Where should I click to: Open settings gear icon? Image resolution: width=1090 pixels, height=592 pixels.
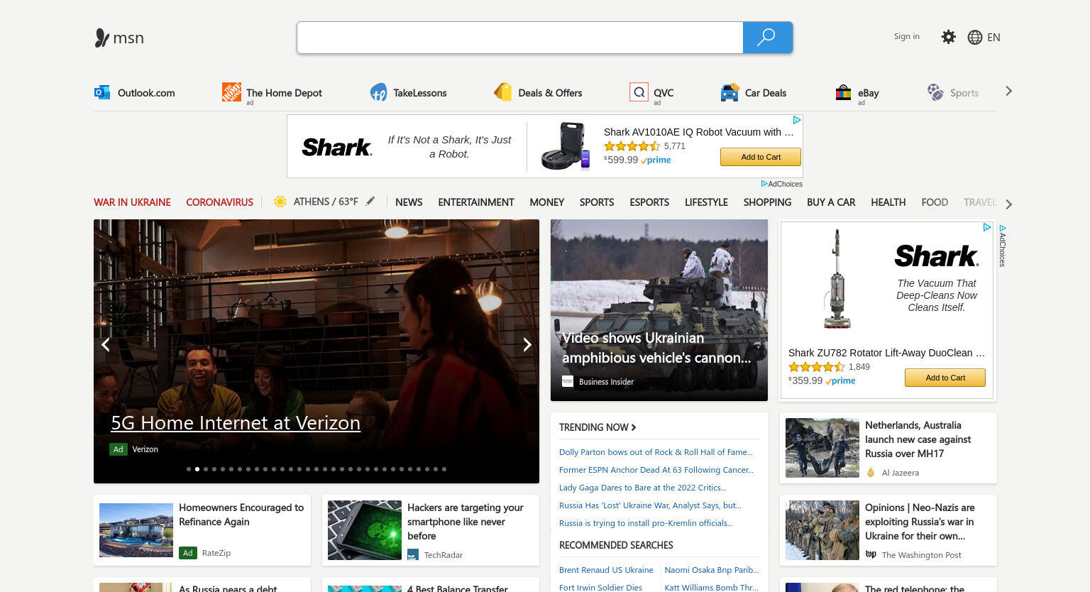948,37
